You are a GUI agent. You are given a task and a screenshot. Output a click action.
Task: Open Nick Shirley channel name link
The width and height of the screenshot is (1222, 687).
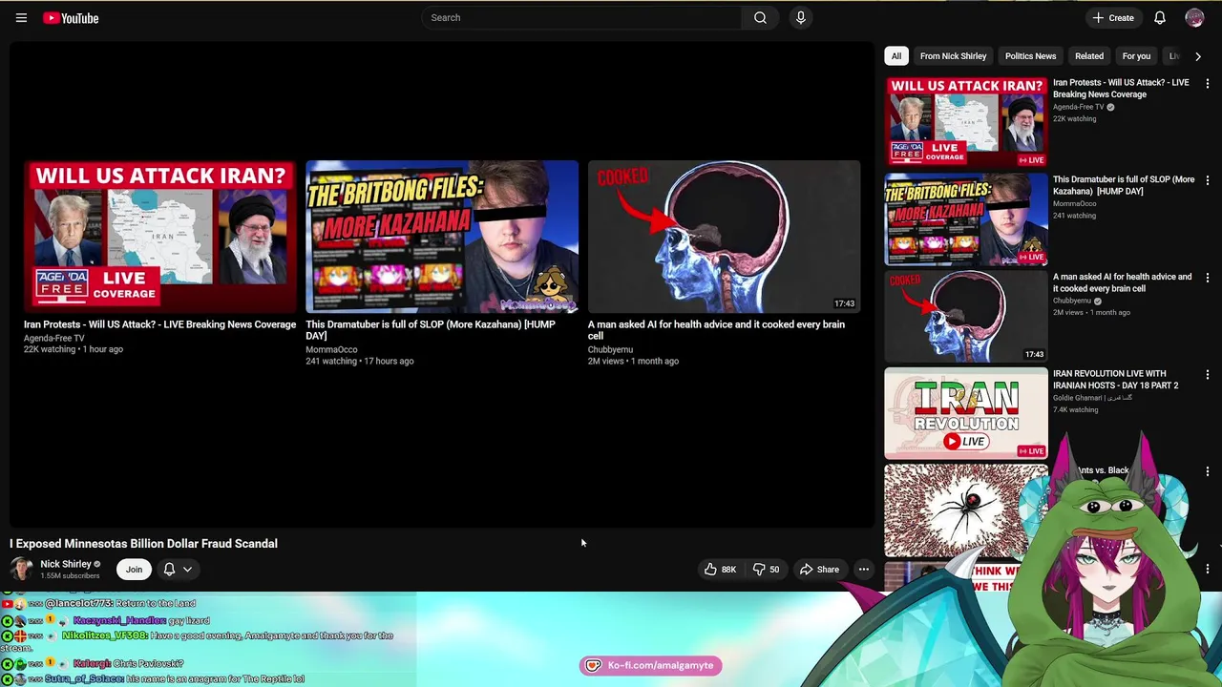(x=66, y=564)
